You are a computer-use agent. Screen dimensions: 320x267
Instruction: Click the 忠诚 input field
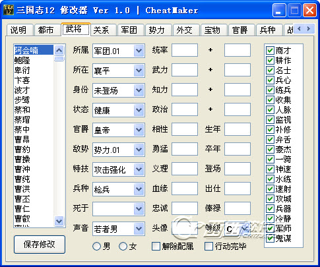[185, 208]
